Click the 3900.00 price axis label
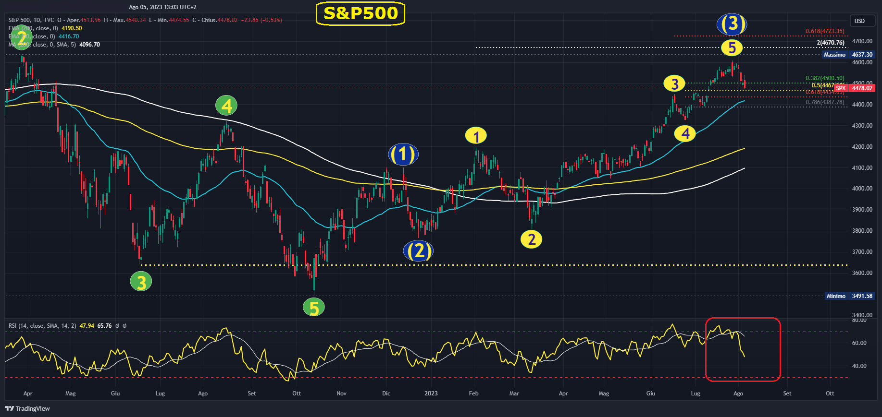This screenshot has height=417, width=882. pos(862,210)
